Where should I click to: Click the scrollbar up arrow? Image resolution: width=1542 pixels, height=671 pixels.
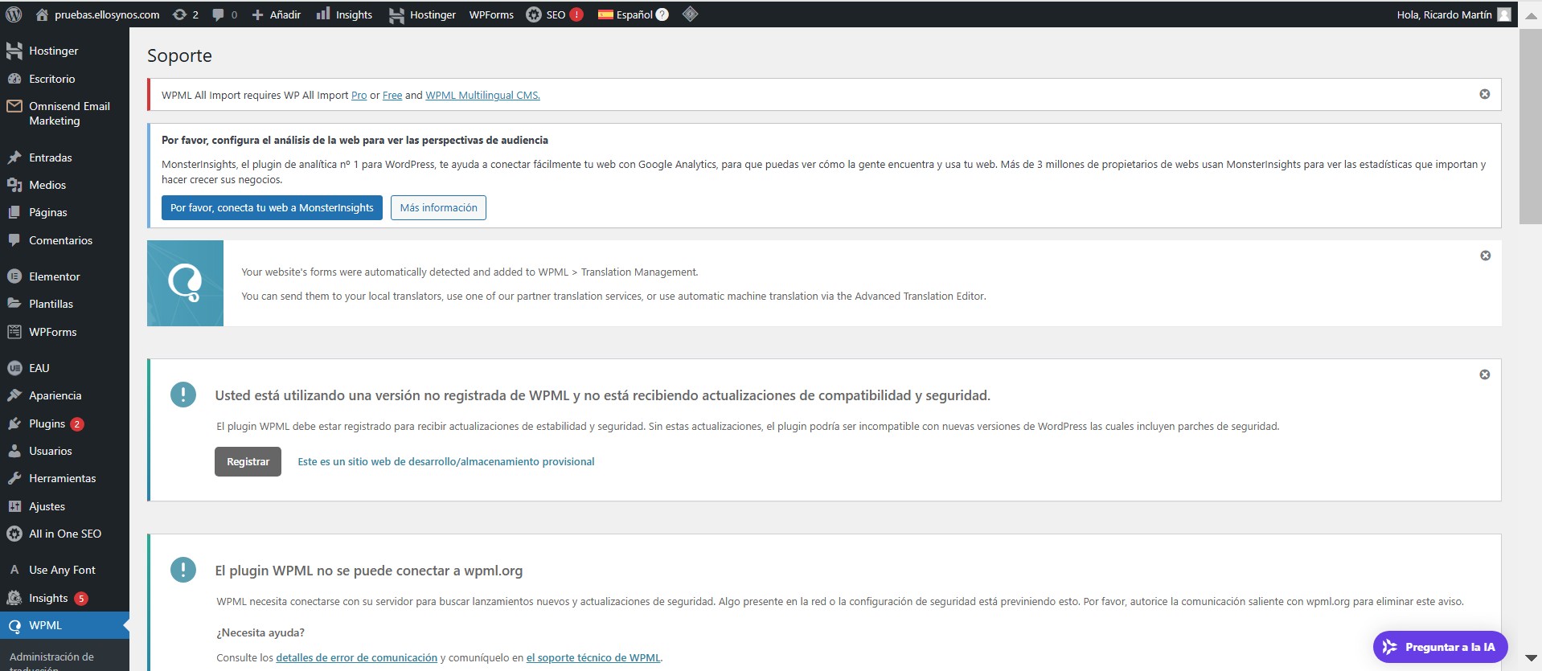click(x=1531, y=14)
